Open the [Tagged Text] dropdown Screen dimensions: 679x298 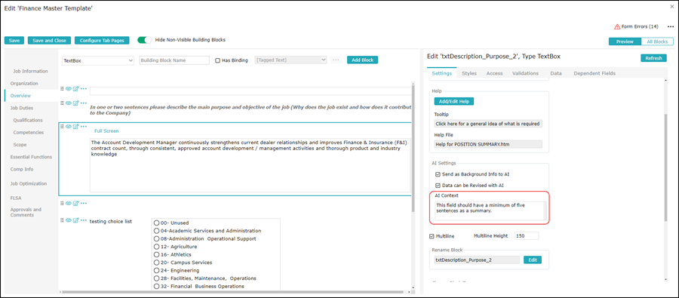click(291, 60)
